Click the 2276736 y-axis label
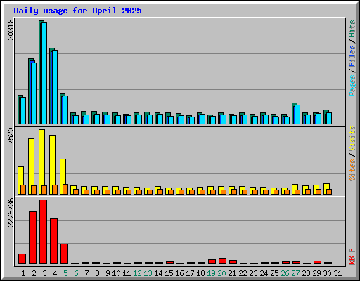 pos(11,213)
